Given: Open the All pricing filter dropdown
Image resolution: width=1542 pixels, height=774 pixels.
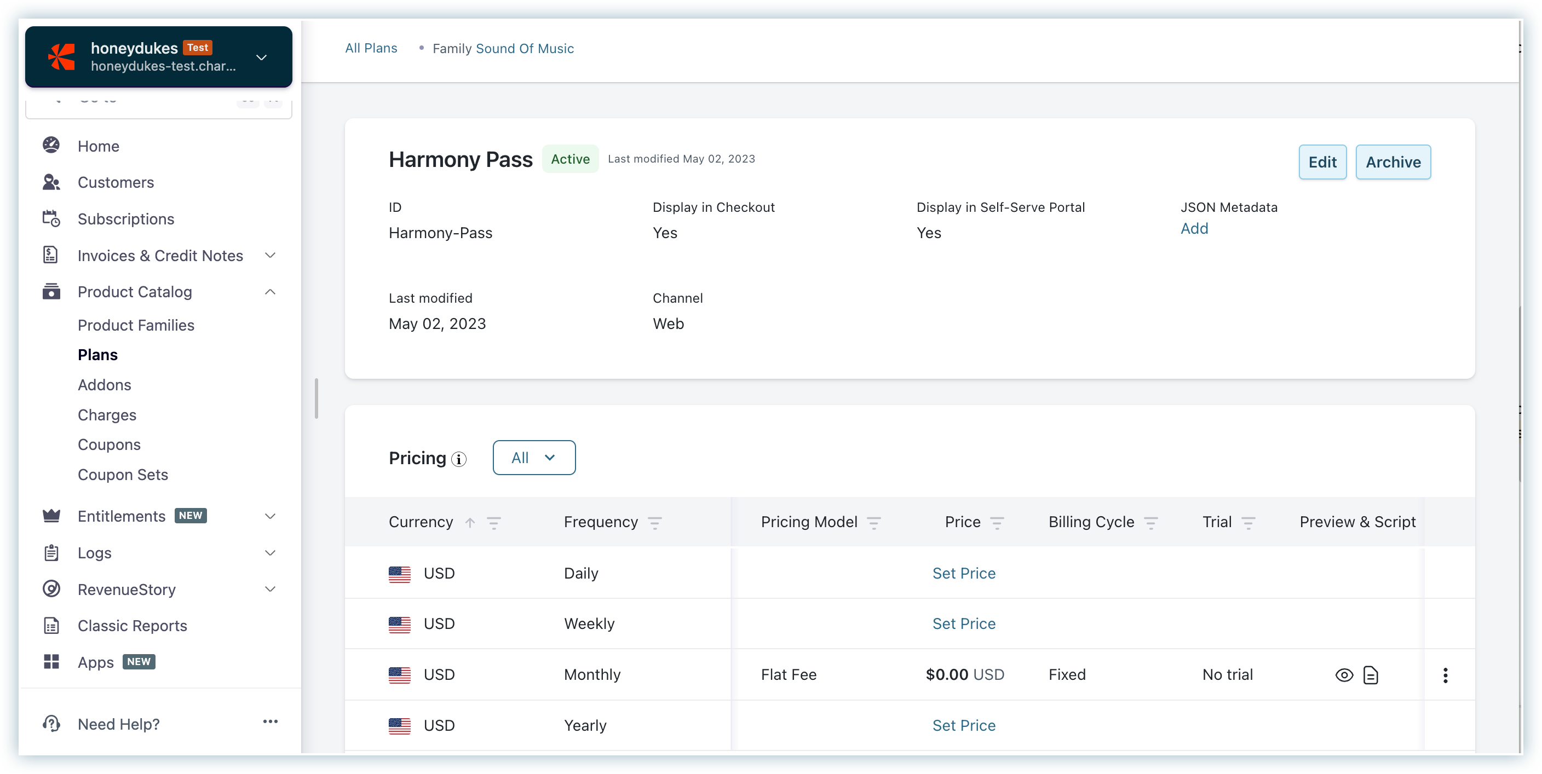Looking at the screenshot, I should [533, 457].
